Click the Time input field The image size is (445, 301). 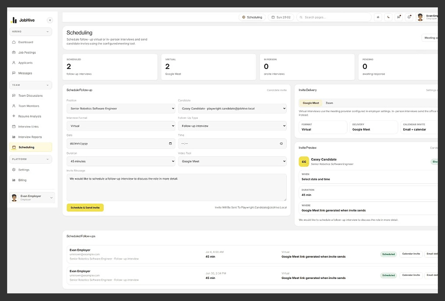click(x=232, y=144)
